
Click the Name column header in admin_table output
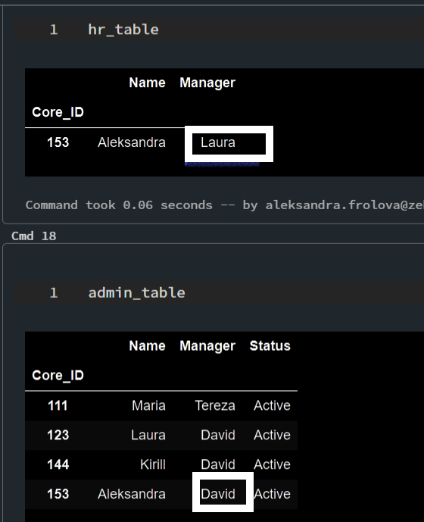[147, 346]
